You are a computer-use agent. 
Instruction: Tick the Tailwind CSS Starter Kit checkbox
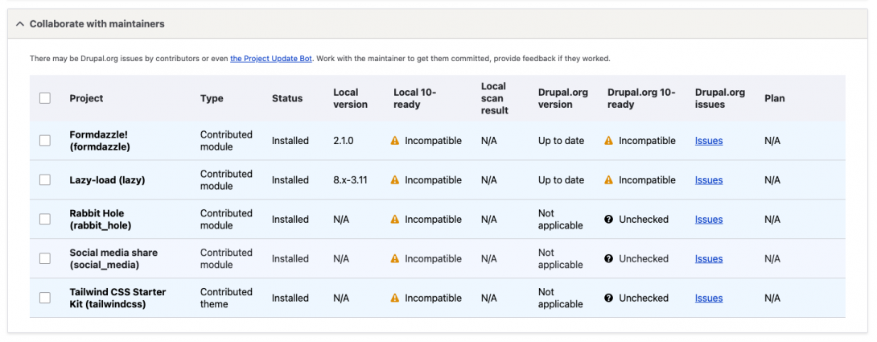pos(45,299)
